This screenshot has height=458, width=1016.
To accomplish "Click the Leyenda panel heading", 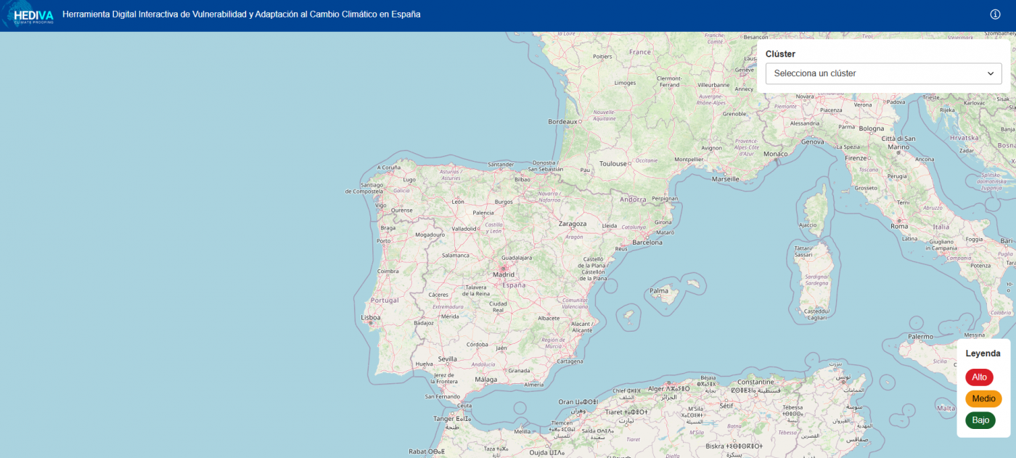I will [x=983, y=353].
